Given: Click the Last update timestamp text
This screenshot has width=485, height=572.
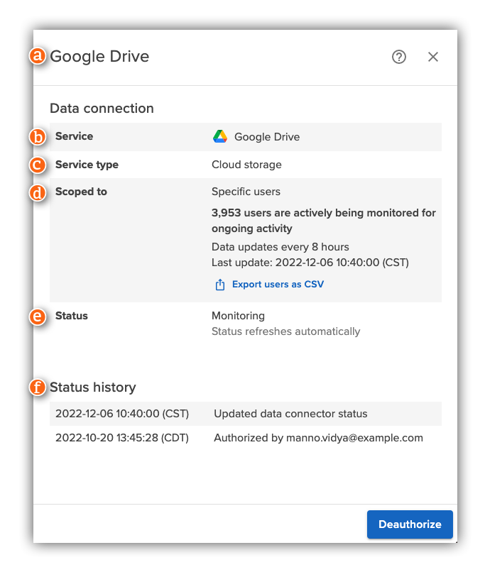Looking at the screenshot, I should pos(310,263).
